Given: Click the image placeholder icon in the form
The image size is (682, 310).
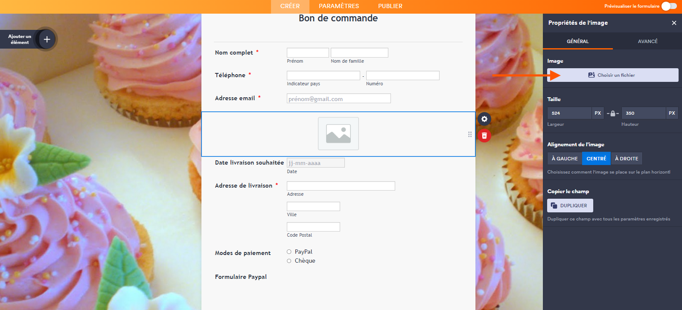Looking at the screenshot, I should click(338, 134).
